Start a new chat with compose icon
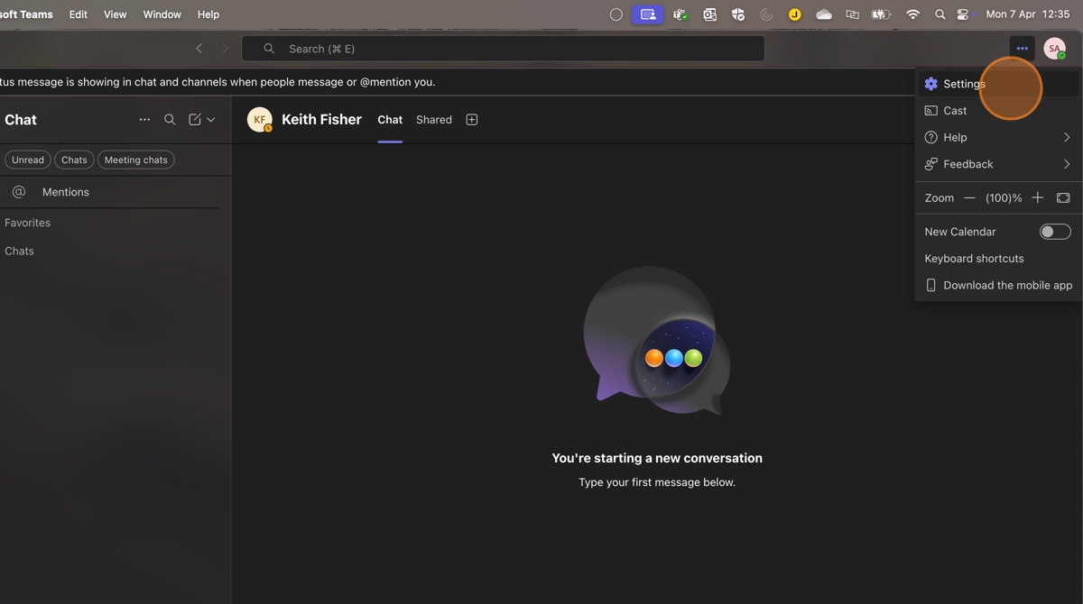This screenshot has width=1083, height=604. coord(195,119)
